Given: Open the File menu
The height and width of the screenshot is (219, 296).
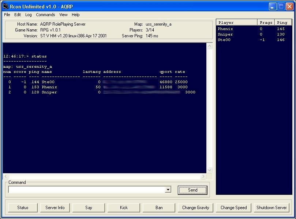Looking at the screenshot, I should coord(7,15).
